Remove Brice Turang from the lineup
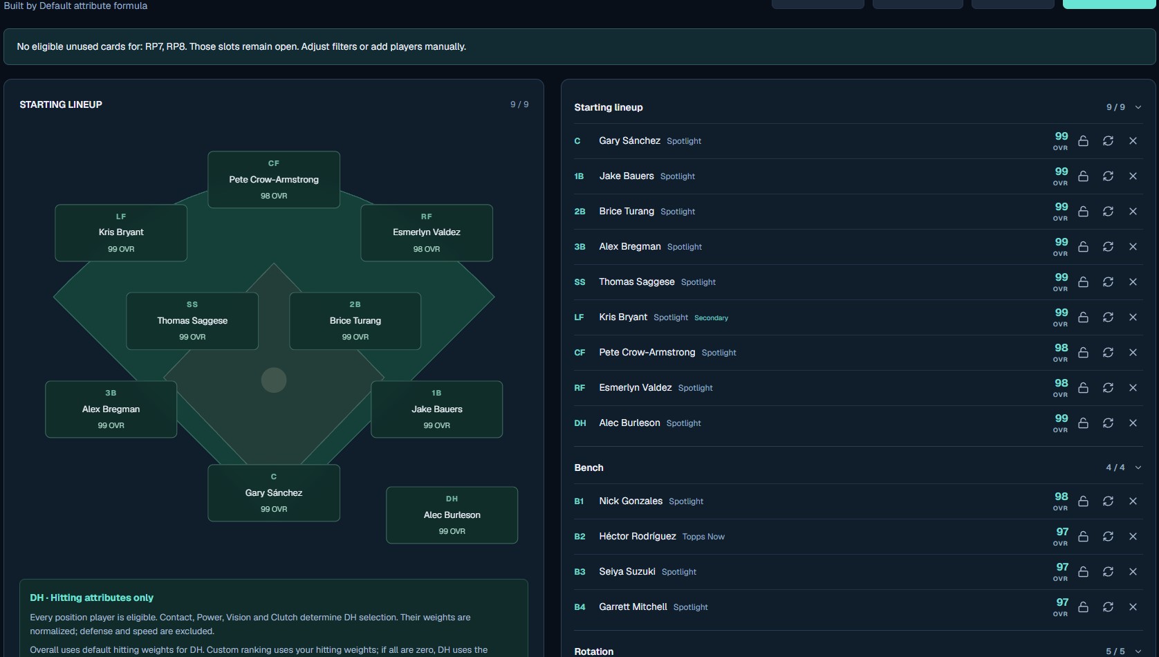Image resolution: width=1159 pixels, height=657 pixels. tap(1133, 212)
